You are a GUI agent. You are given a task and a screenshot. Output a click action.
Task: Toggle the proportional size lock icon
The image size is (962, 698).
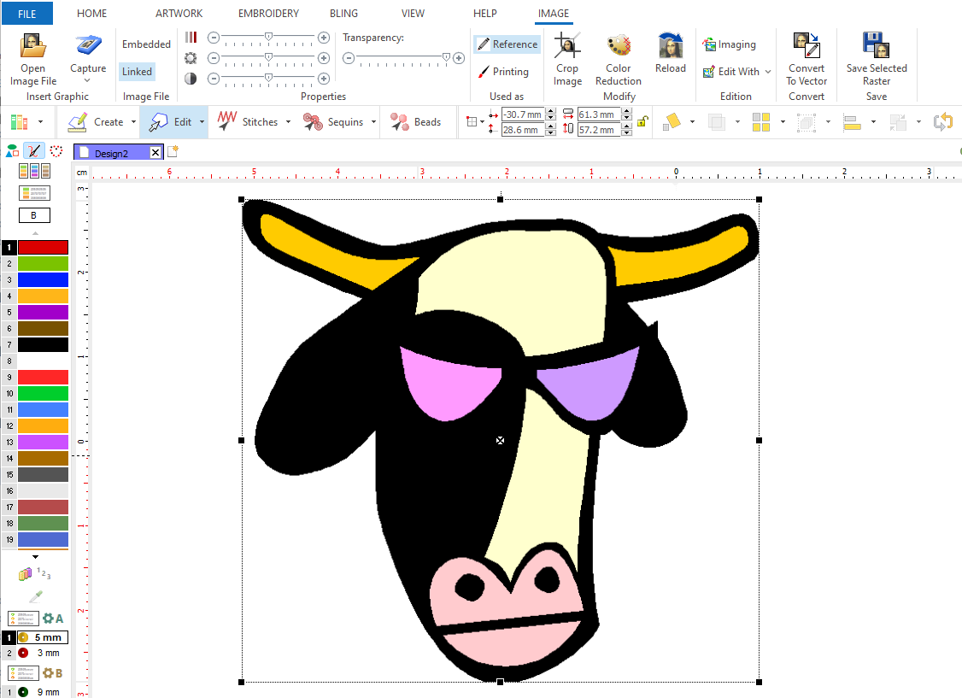point(643,122)
